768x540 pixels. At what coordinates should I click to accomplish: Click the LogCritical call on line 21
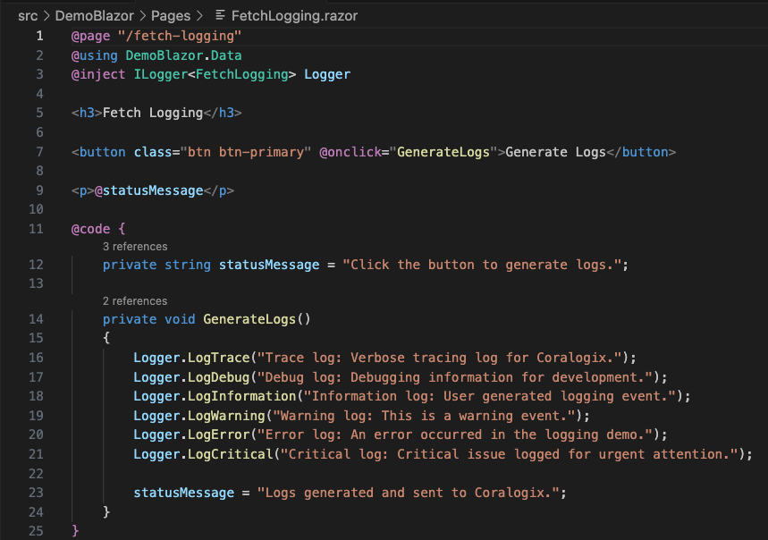pyautogui.click(x=231, y=454)
